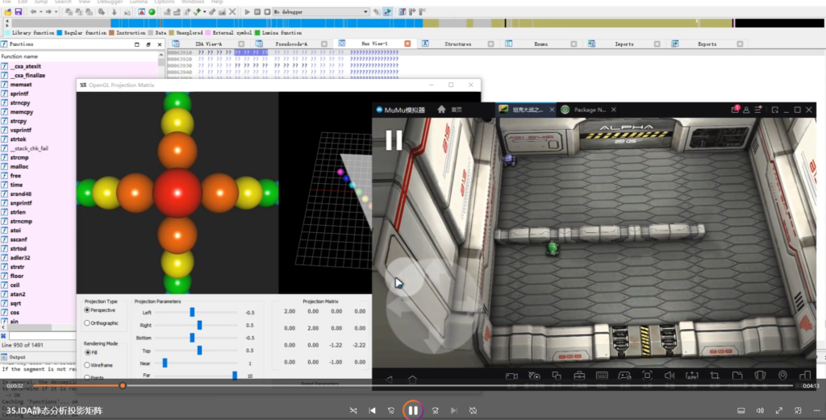Screen dimensions: 826x420
Task: Toggle video player shuffle
Action: (353, 410)
